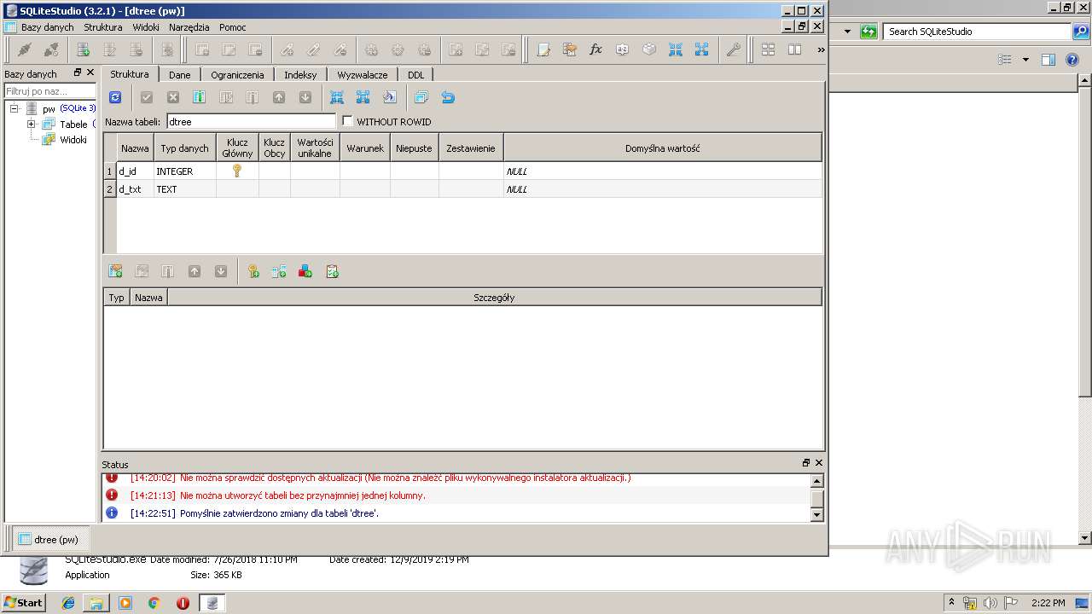This screenshot has width=1092, height=614.
Task: Click the Nazwa tabeli input field
Action: pos(251,122)
